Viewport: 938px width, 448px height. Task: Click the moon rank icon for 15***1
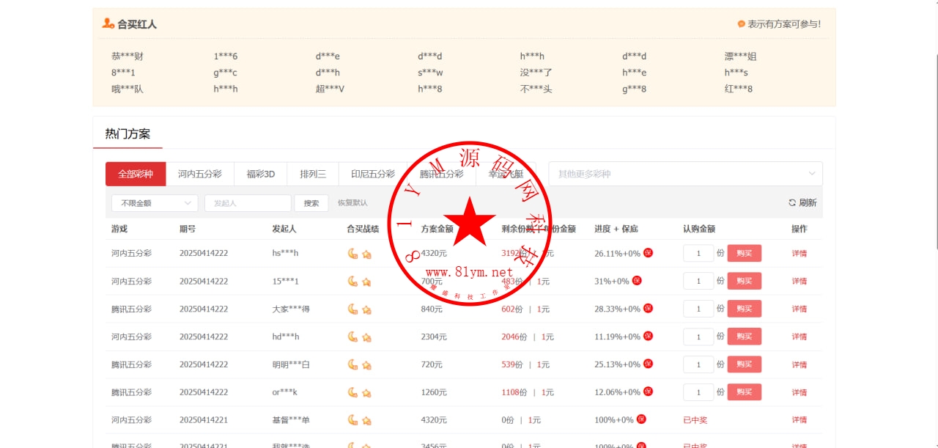(x=352, y=281)
